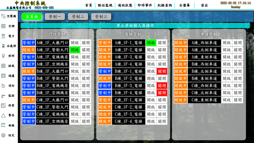Select the B棟_1F-2_電梯 label

point(129,78)
